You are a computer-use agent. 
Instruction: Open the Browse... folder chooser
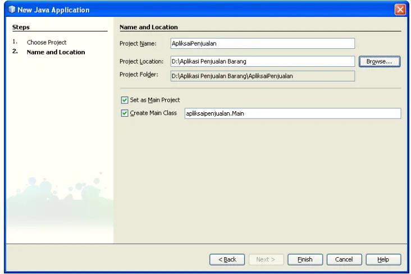[x=380, y=61]
